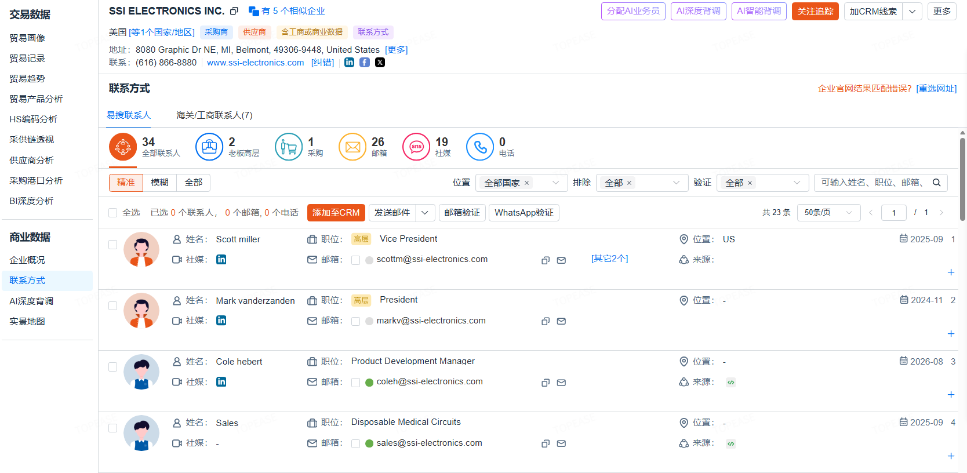Tick the 全选 select-all checkbox
967x473 pixels.
pyautogui.click(x=113, y=213)
